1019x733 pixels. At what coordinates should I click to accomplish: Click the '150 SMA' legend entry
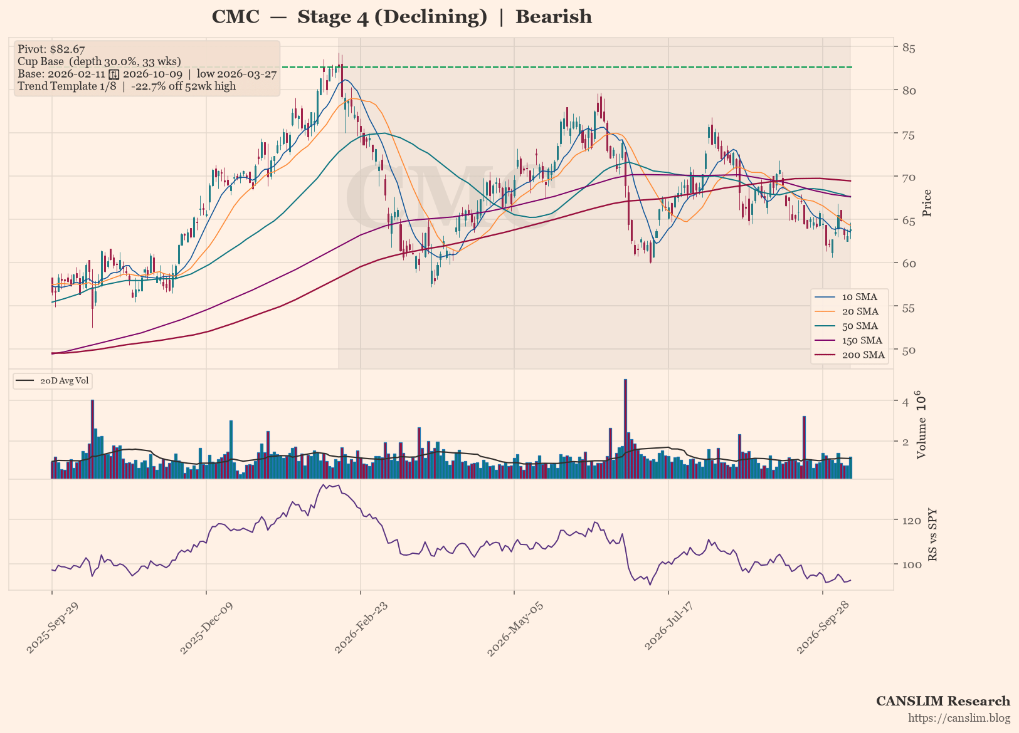pyautogui.click(x=849, y=340)
